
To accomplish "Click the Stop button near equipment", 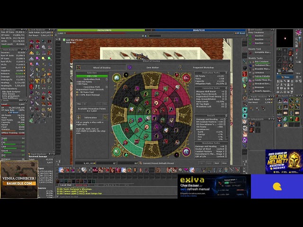I will click(298, 73).
